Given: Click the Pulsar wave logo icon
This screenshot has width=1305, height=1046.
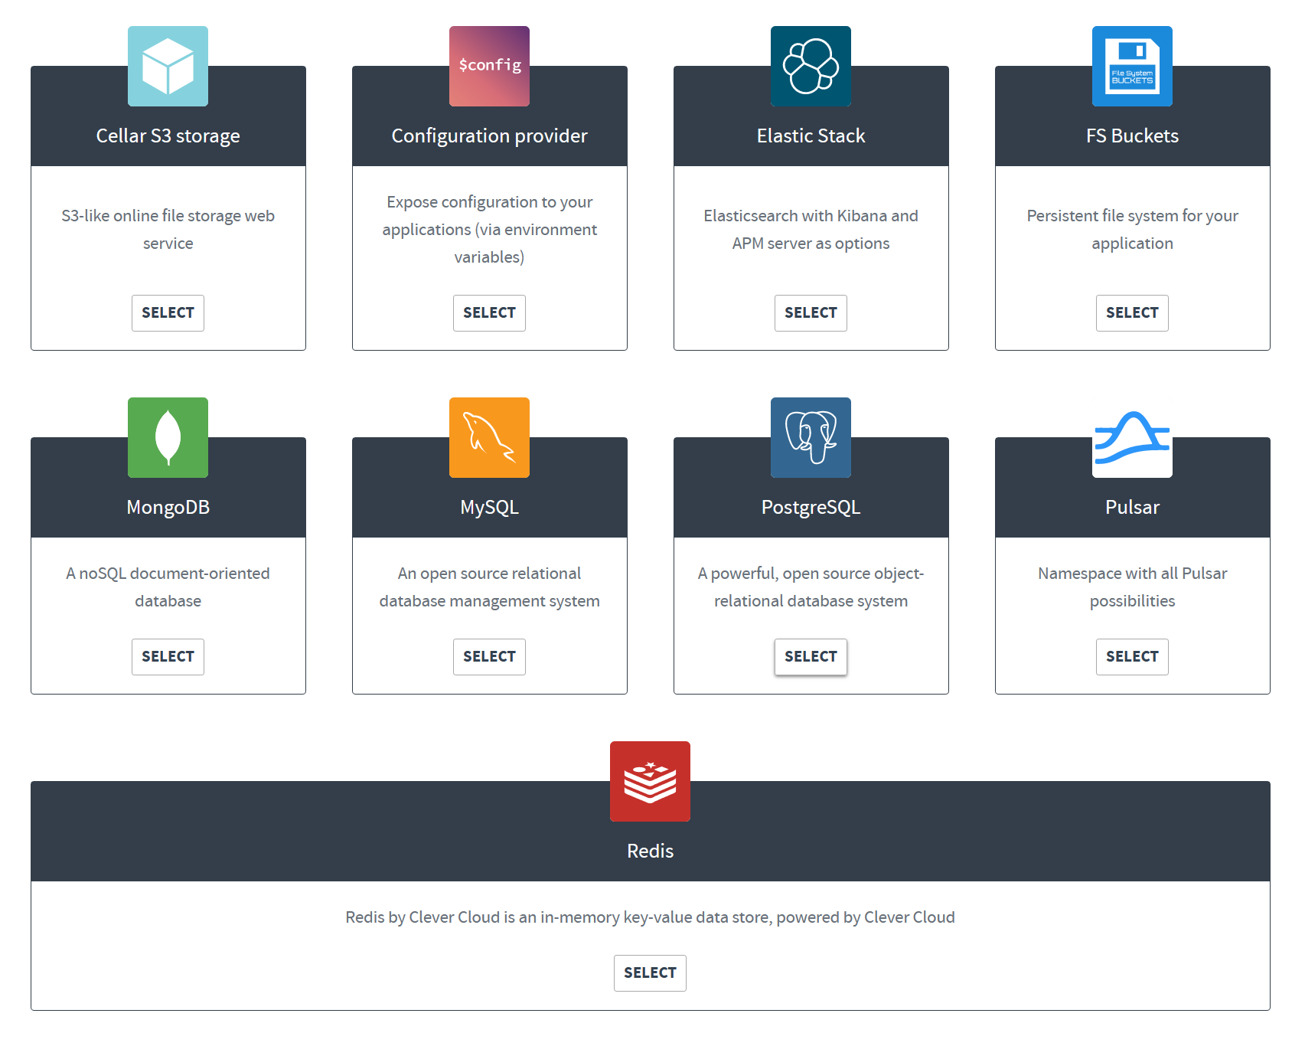Looking at the screenshot, I should pos(1132,437).
